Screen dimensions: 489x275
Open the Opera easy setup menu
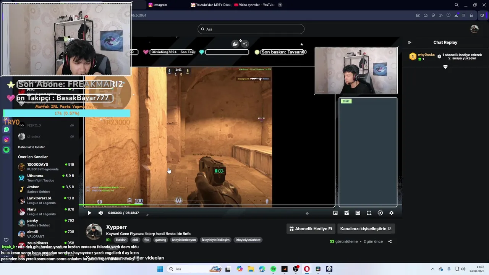464,15
